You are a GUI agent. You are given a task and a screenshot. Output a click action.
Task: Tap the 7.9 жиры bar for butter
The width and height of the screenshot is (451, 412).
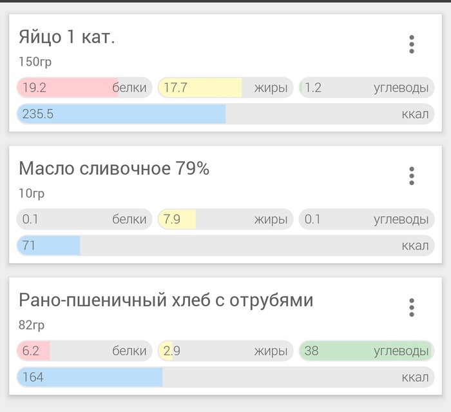(225, 219)
